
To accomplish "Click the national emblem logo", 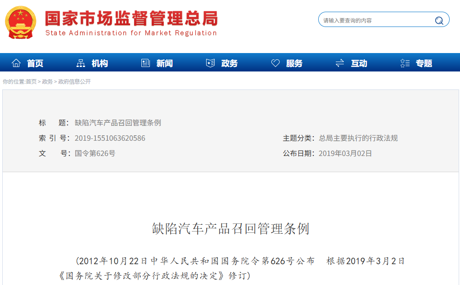I will click(x=21, y=22).
